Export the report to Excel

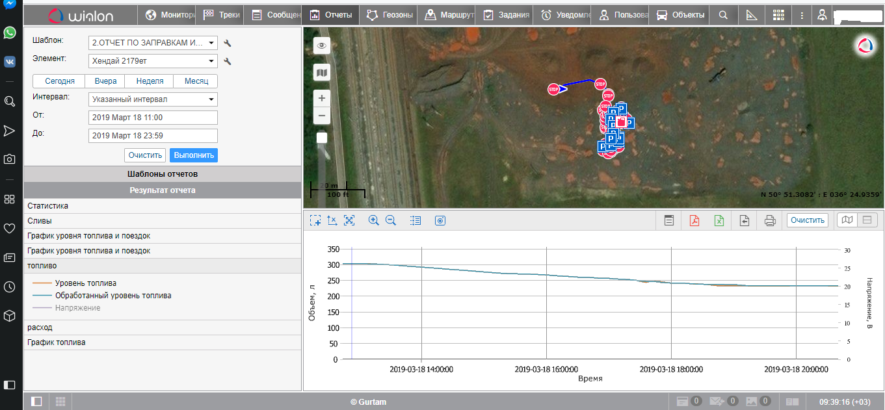point(719,220)
